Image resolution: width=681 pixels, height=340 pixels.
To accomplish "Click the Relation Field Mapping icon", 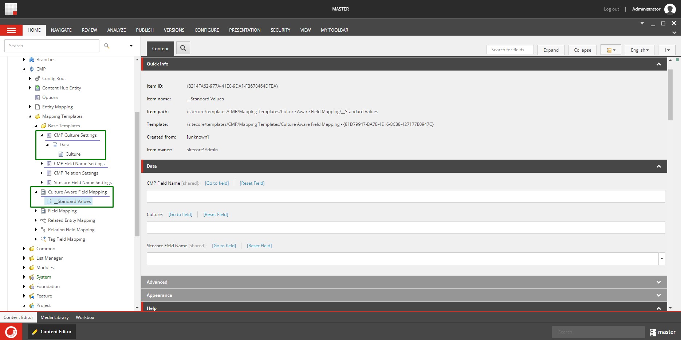I will [x=43, y=230].
